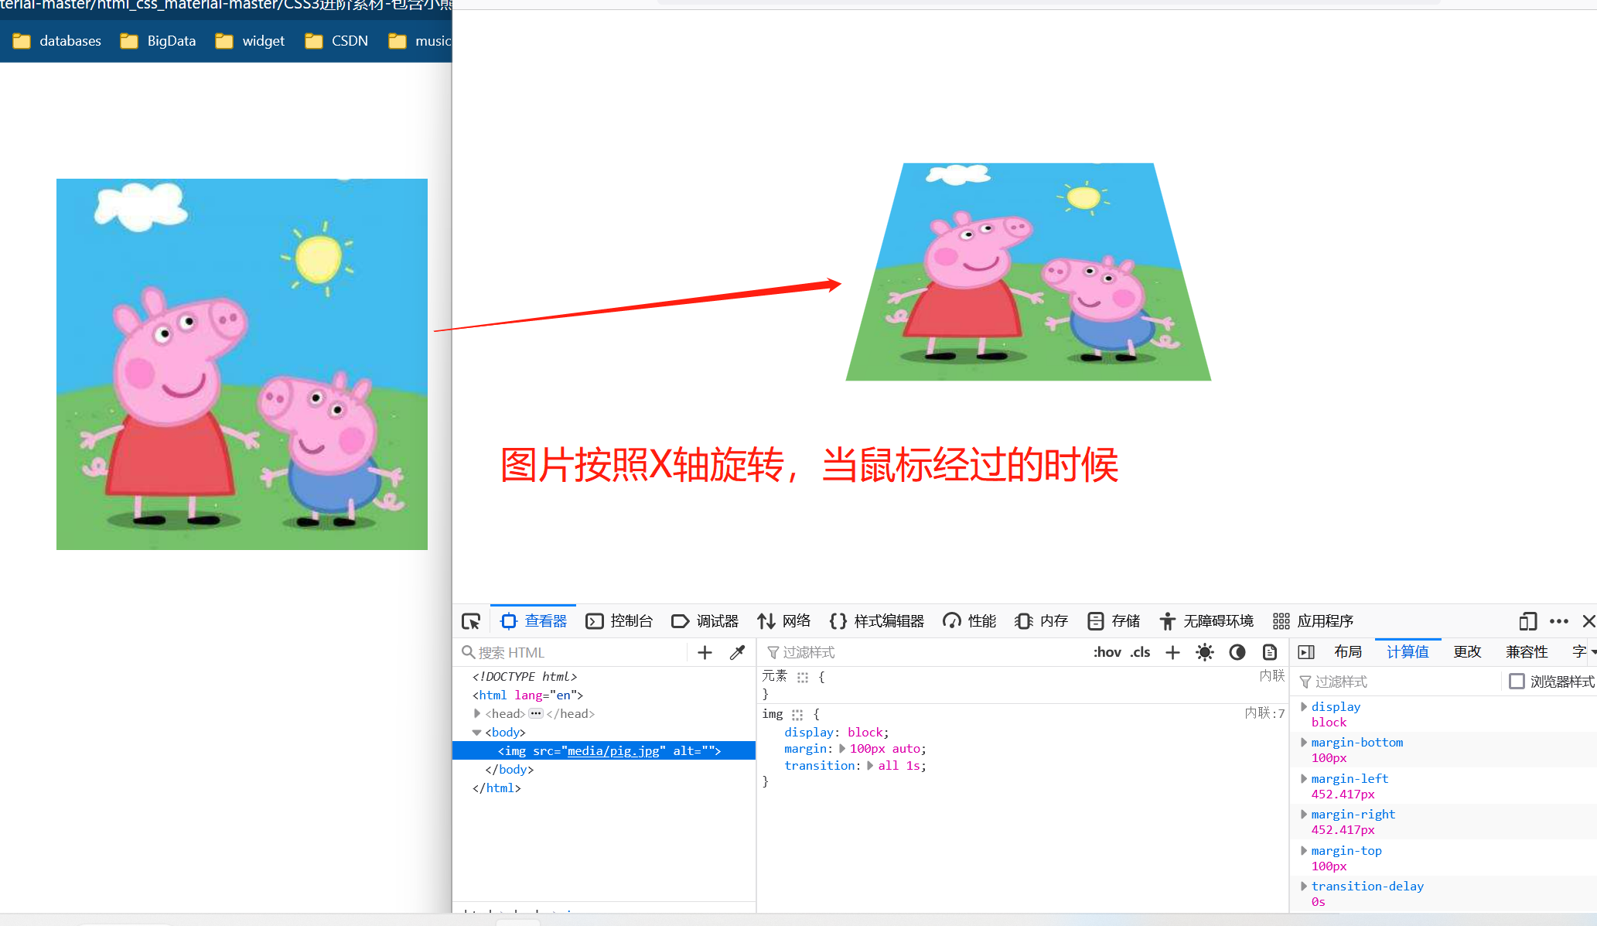Screen dimensions: 1597x926
Task: Open devtools more options ellipsis menu
Action: point(1559,621)
